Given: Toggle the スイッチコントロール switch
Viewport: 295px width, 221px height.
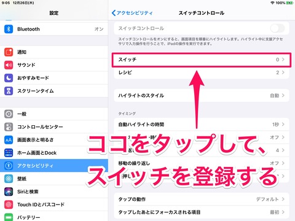Looking at the screenshot, I should pyautogui.click(x=277, y=28).
